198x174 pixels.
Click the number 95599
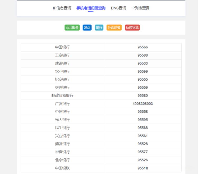coord(142,71)
